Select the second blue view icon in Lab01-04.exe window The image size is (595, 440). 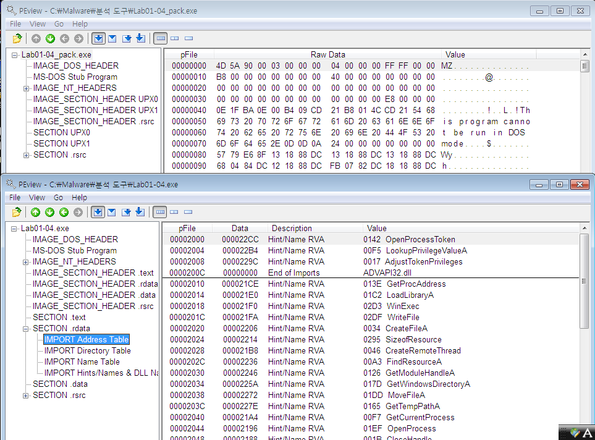coord(112,212)
